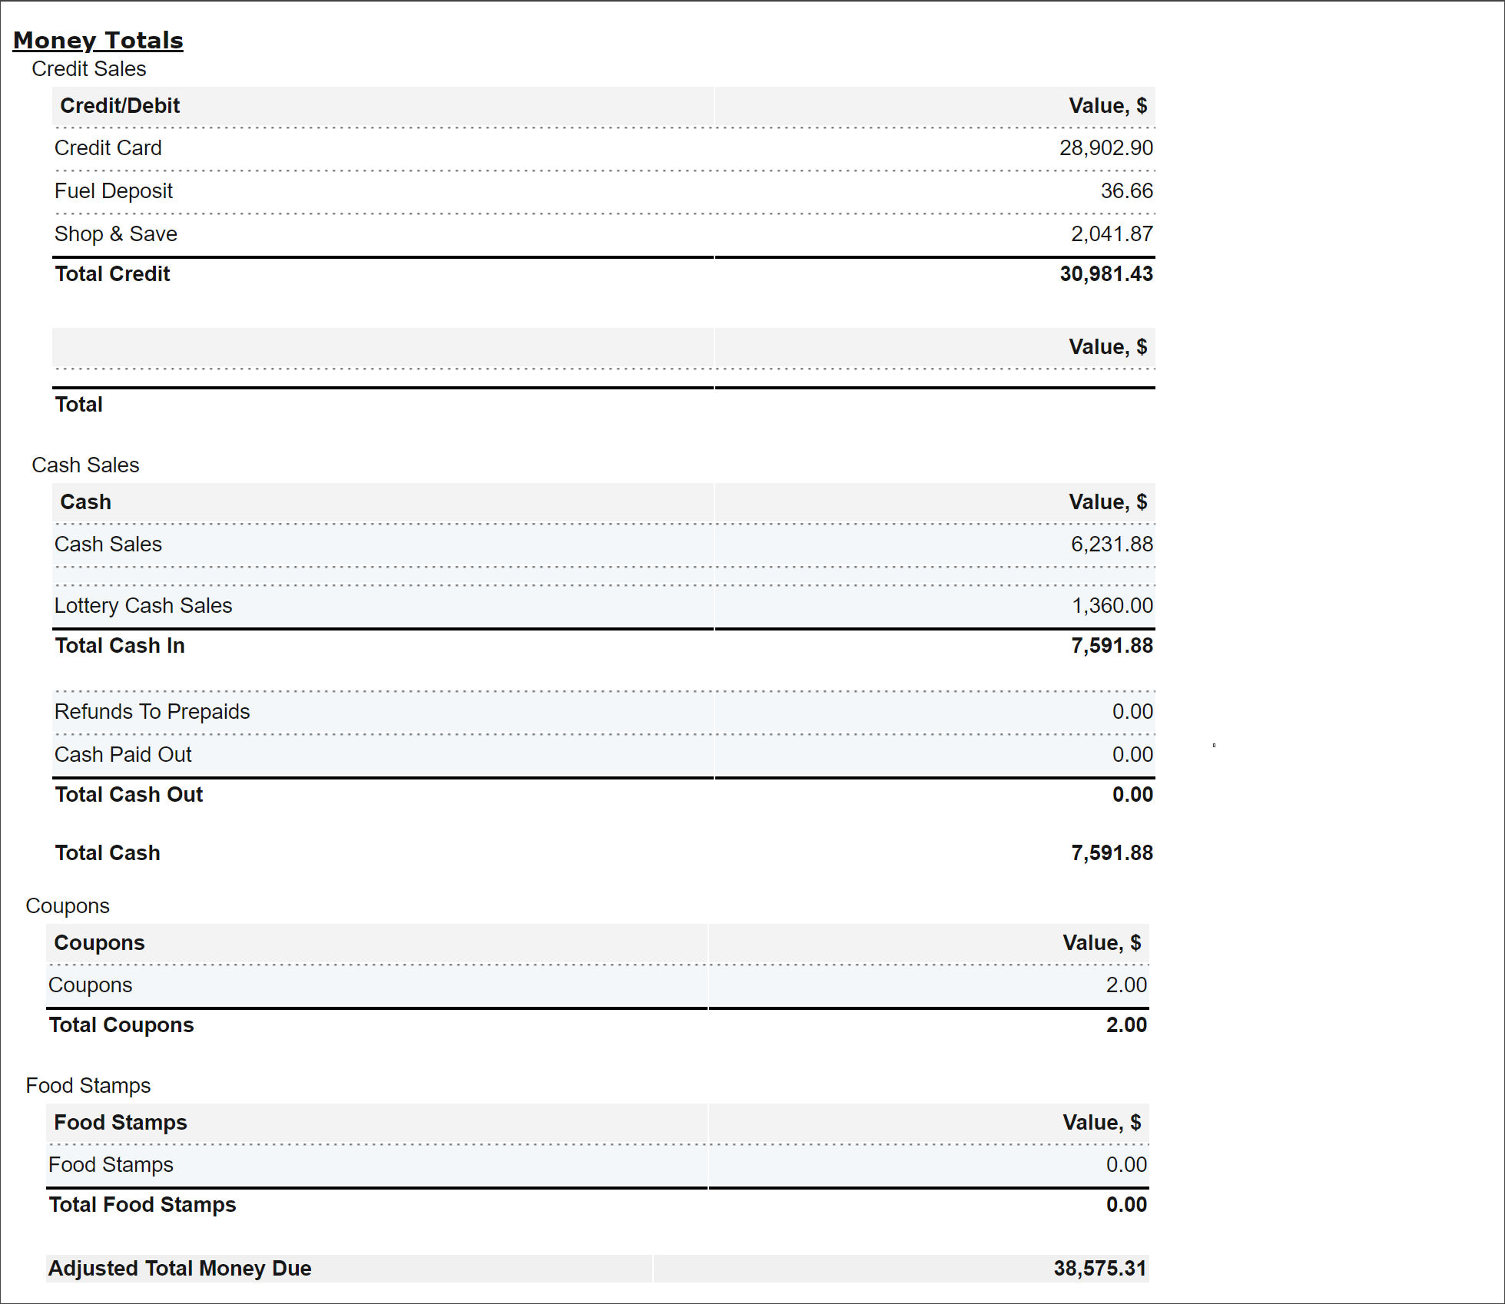Viewport: 1505px width, 1304px height.
Task: Click the 30,981.43 total credit value
Action: (1106, 274)
